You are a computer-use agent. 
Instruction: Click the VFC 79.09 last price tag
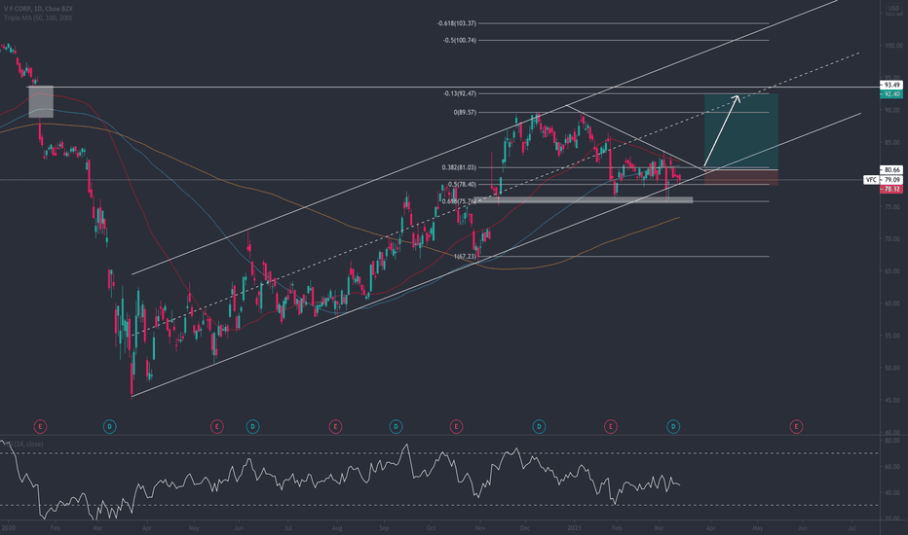883,180
